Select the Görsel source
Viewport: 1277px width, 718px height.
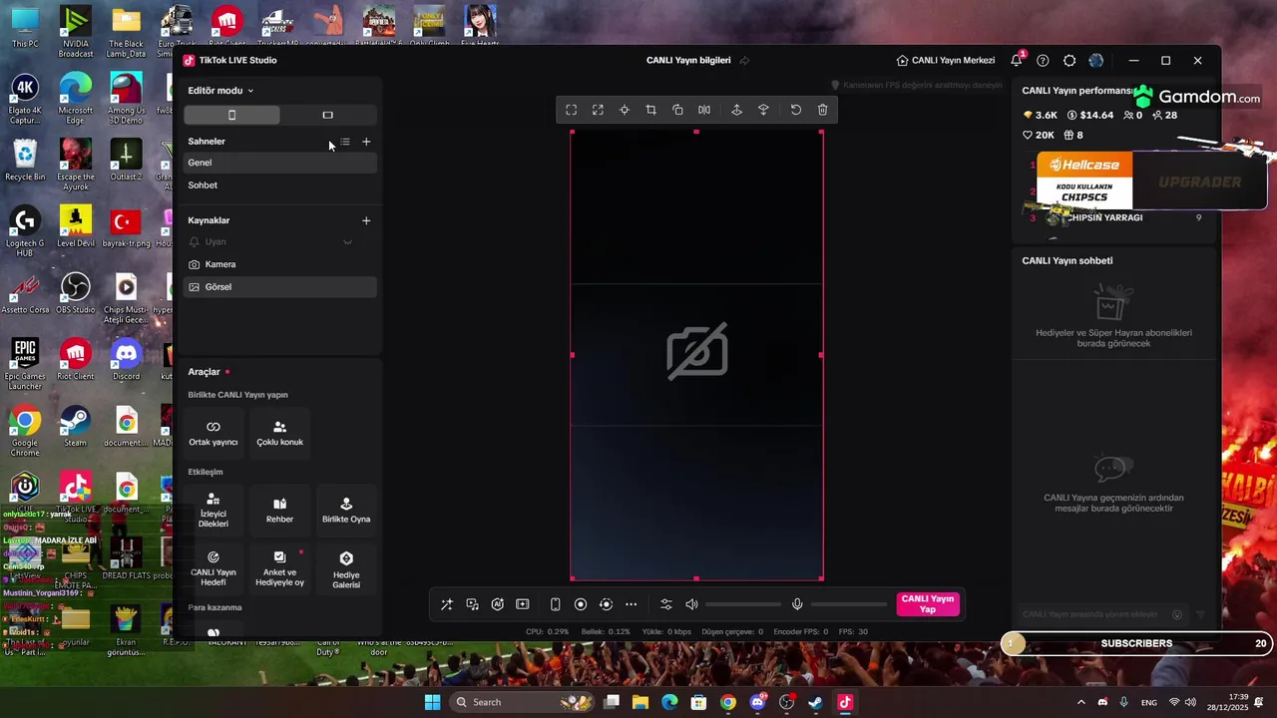[279, 287]
